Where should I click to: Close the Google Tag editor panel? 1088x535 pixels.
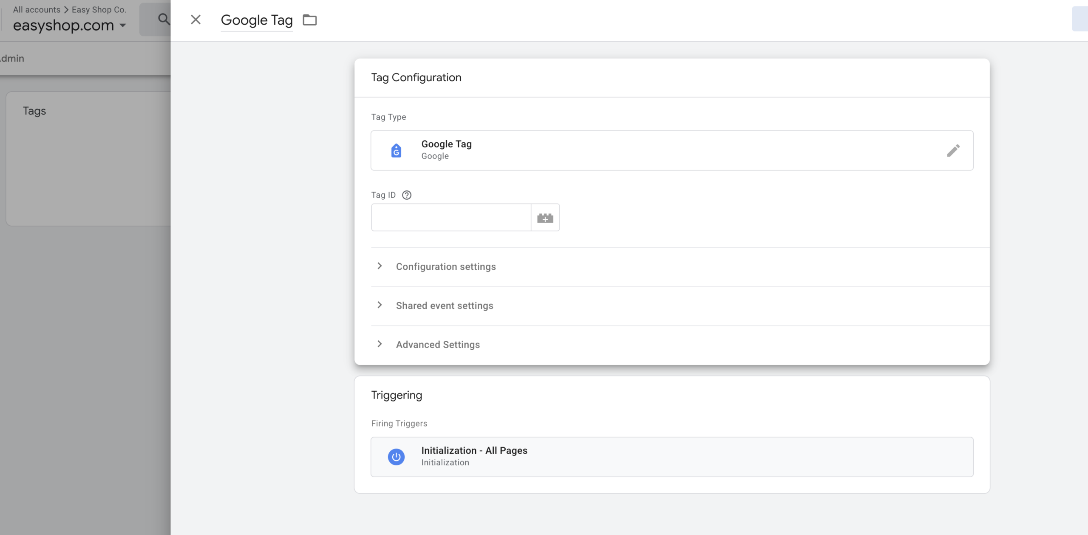point(195,20)
